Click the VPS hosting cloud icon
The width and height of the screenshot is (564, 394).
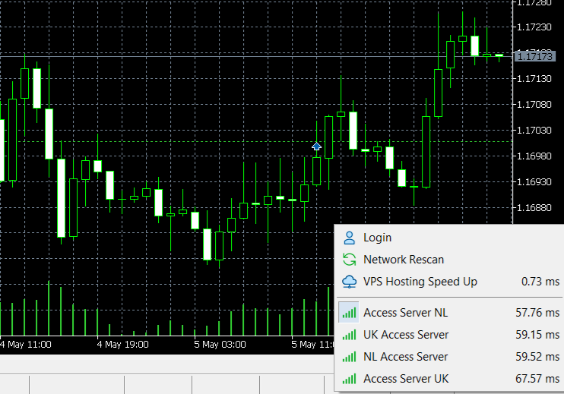click(349, 282)
